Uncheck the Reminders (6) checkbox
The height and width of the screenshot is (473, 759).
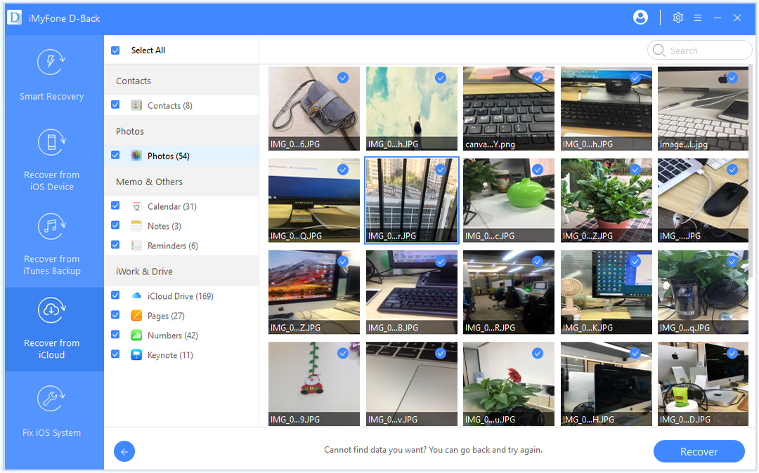pyautogui.click(x=115, y=244)
